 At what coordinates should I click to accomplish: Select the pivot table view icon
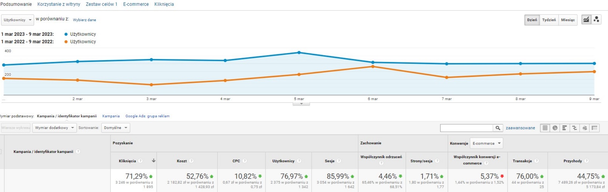coord(595,128)
